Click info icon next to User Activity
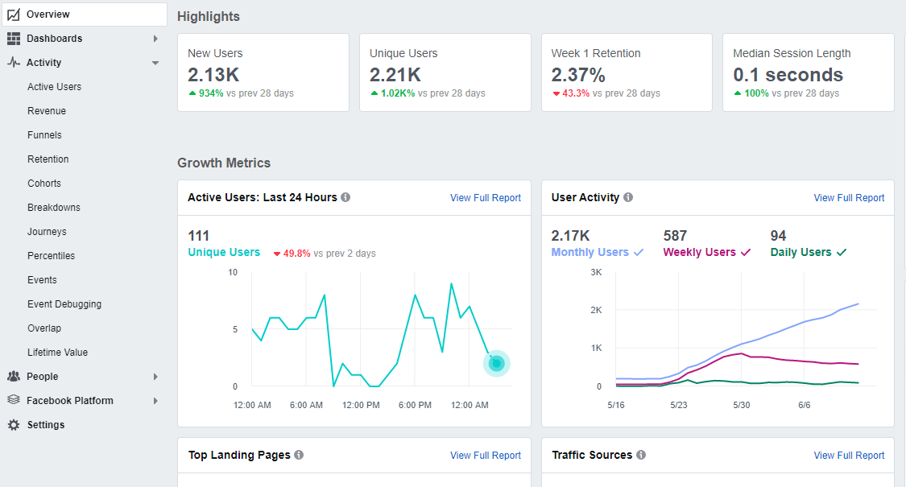 click(628, 197)
